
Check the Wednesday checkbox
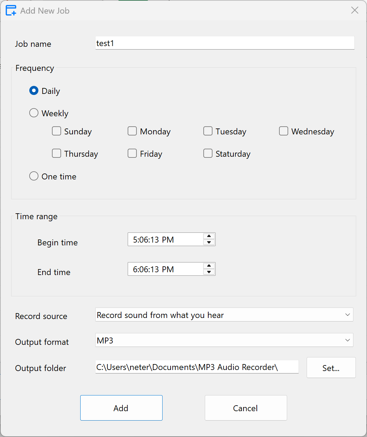pos(283,131)
